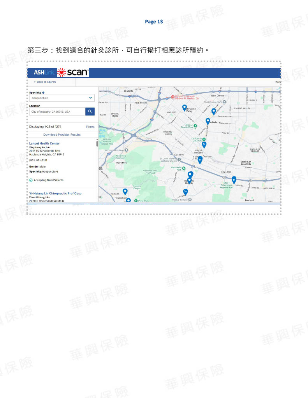The width and height of the screenshot is (308, 398).
Task: Open Yi-Hsiang Lin Chiropractic Prof Corp listing
Action: tap(55, 193)
